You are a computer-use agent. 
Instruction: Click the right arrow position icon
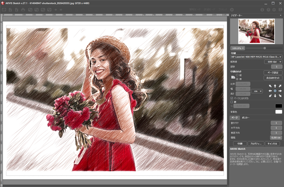tap(280, 91)
